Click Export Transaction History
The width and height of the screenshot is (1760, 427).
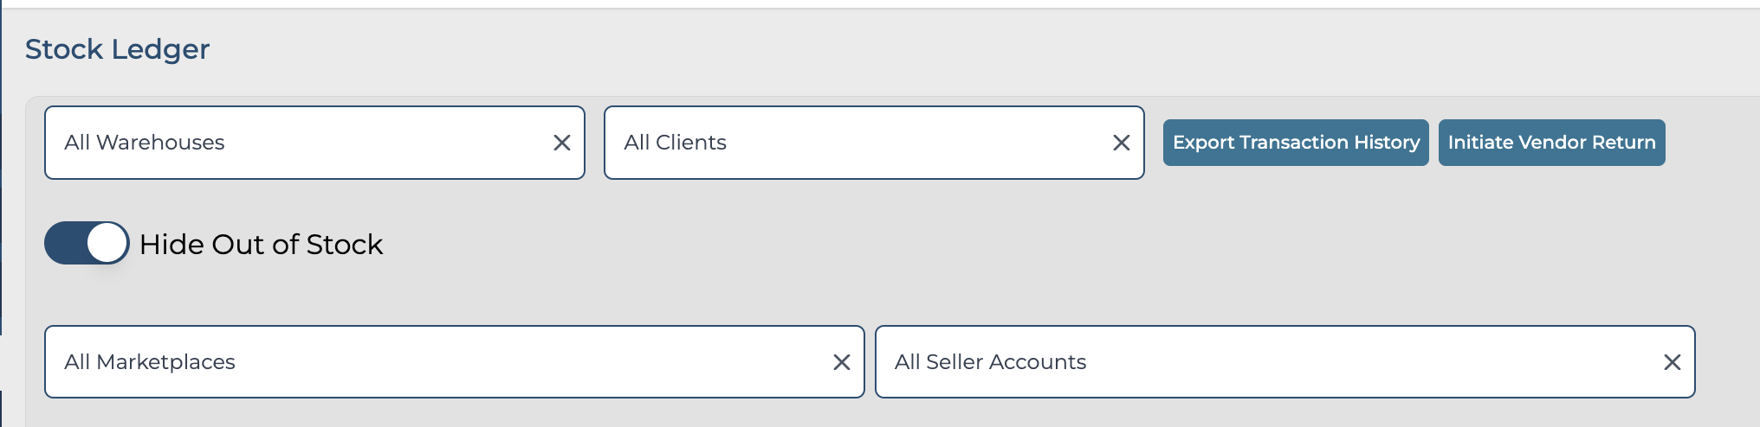[x=1296, y=143]
